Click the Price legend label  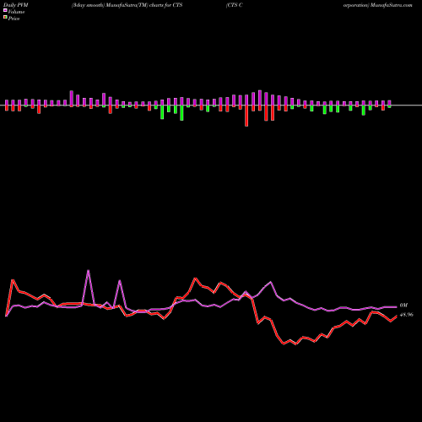coord(14,19)
